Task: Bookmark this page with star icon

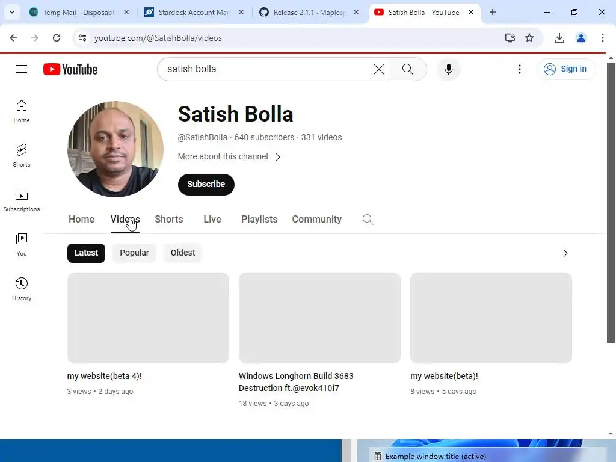Action: click(x=529, y=38)
